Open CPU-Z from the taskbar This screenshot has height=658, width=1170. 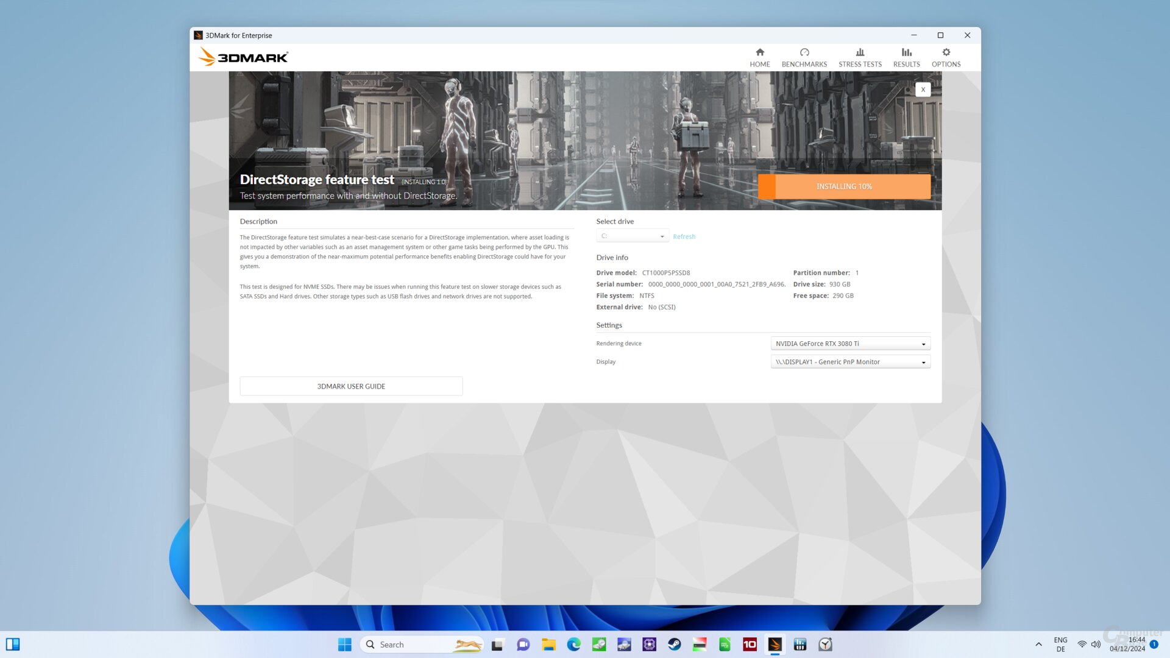649,644
